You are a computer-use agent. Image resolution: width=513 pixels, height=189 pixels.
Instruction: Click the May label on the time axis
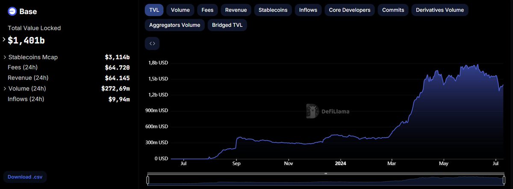pos(444,163)
